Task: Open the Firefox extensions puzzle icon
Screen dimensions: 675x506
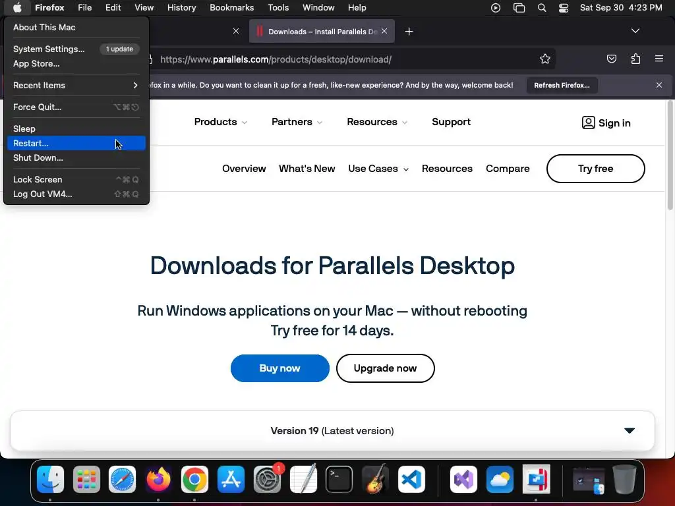Action: 635,59
